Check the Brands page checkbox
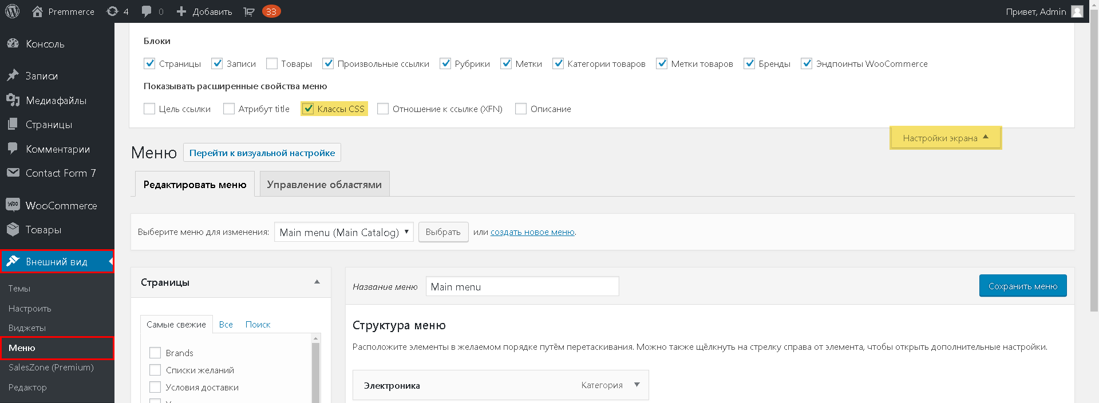1099x403 pixels. [x=155, y=353]
